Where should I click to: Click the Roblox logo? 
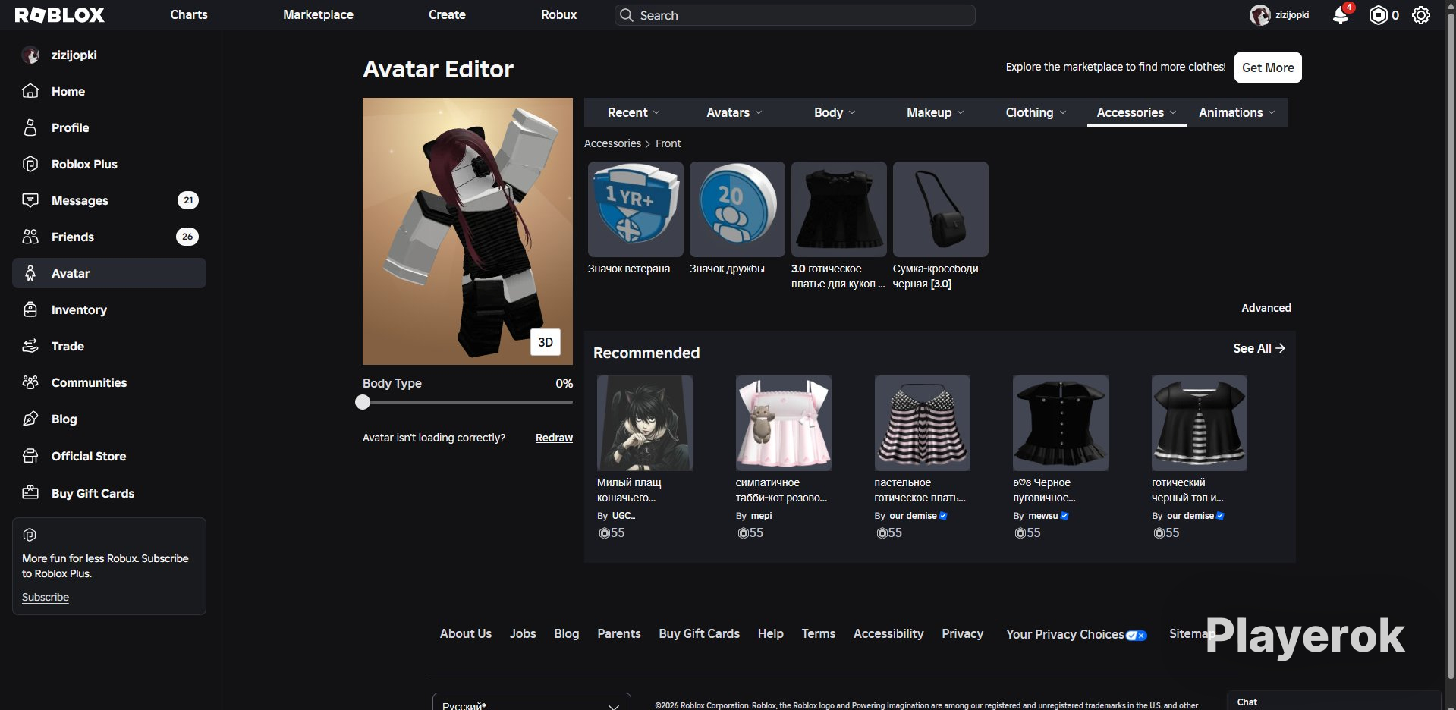60,15
